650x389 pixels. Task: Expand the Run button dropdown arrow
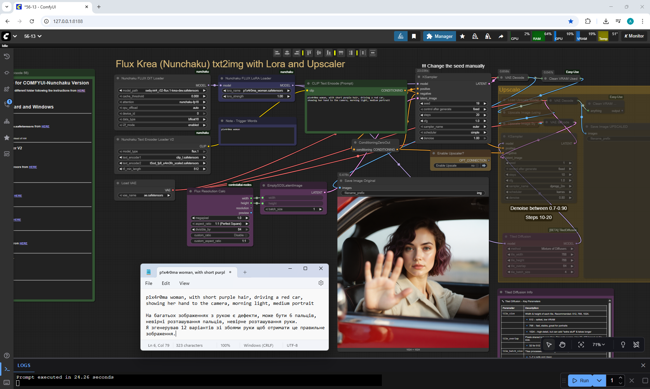coord(599,381)
